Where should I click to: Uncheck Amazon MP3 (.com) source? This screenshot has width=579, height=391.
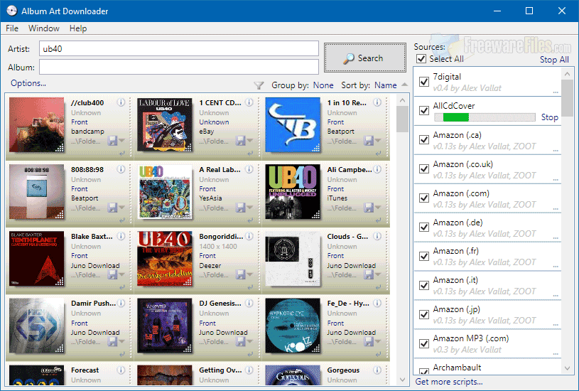[424, 343]
